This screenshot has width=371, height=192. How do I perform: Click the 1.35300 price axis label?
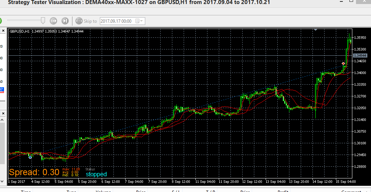pyautogui.click(x=360, y=49)
